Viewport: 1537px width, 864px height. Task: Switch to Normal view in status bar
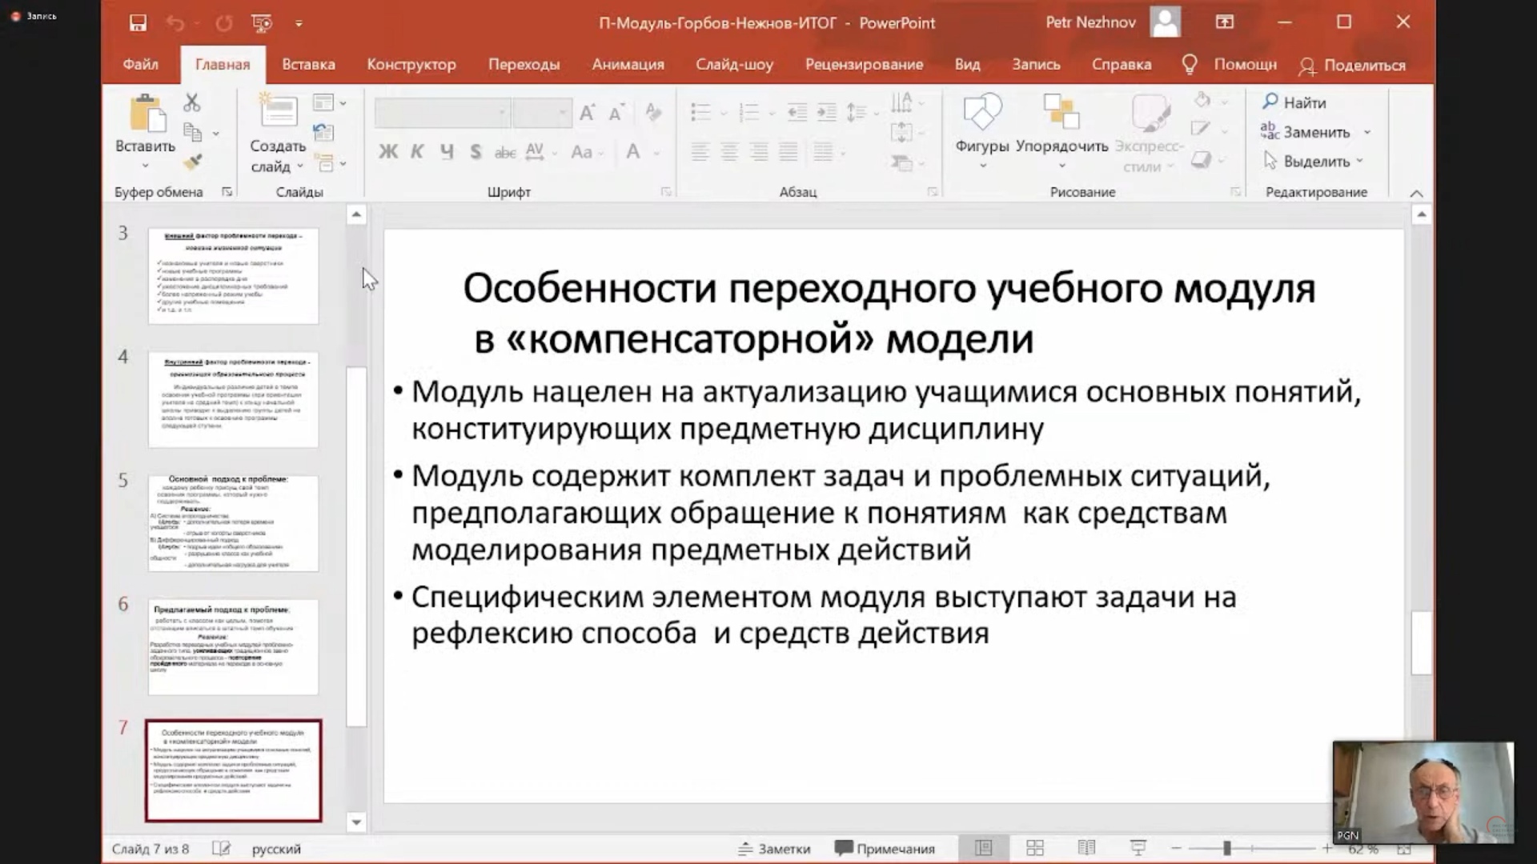pos(984,848)
